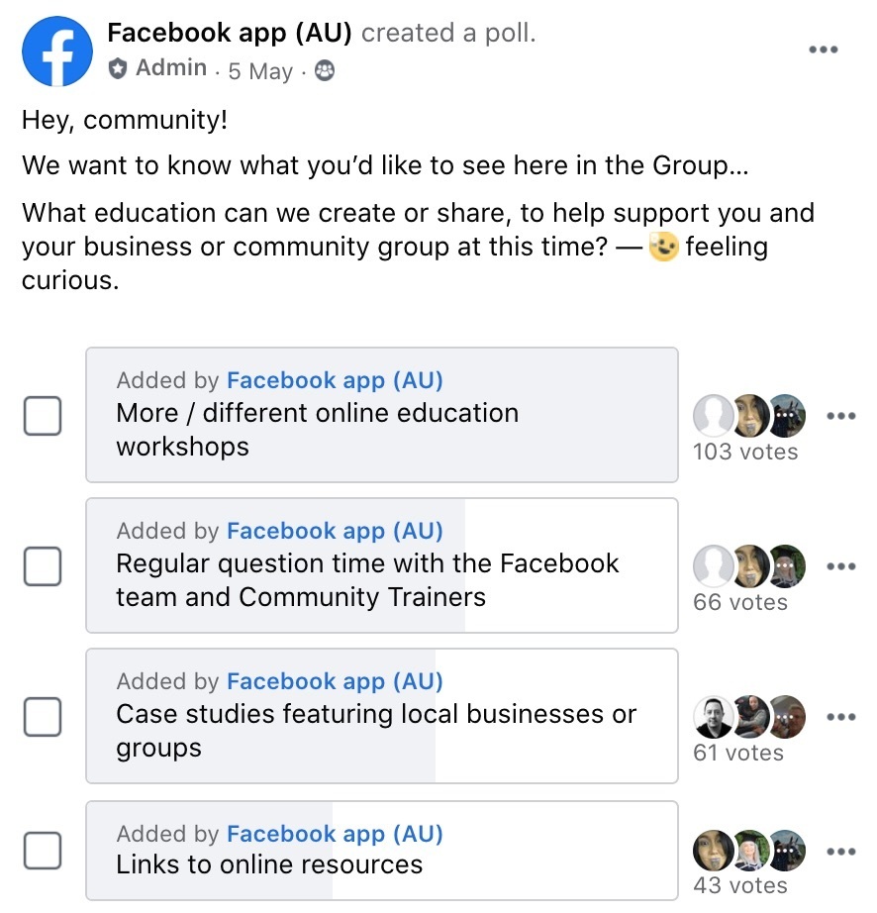
Task: Click the feeling curious emoji
Action: click(664, 247)
